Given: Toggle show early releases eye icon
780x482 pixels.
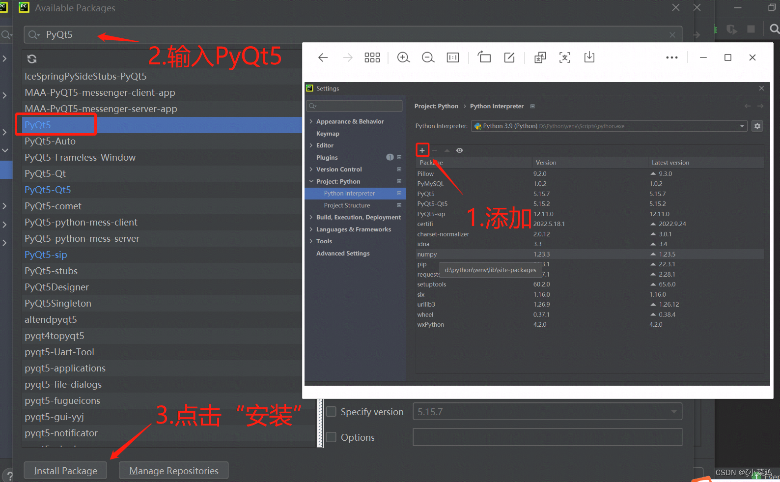Looking at the screenshot, I should pyautogui.click(x=459, y=150).
